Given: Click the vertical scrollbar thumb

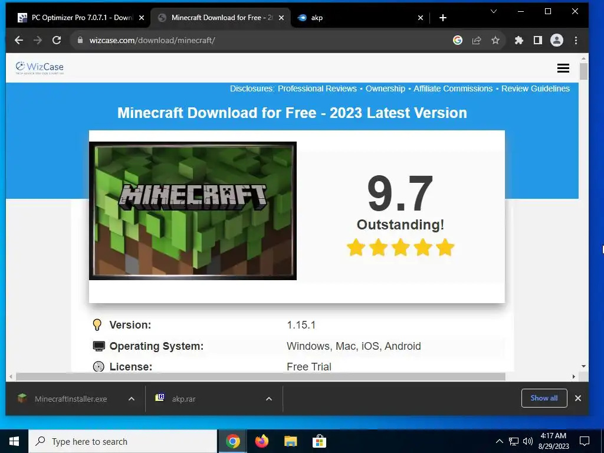Looking at the screenshot, I should [x=583, y=71].
